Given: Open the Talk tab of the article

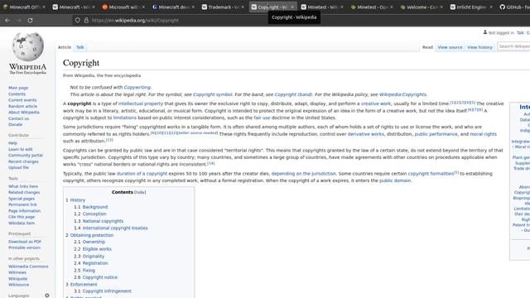Looking at the screenshot, I should 80,47.
